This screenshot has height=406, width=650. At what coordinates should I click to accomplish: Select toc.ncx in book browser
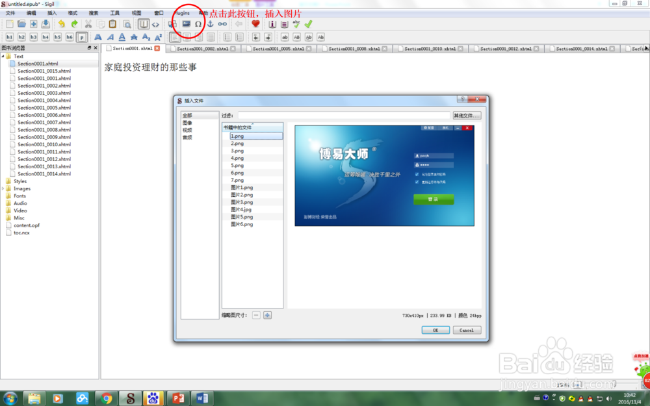(21, 233)
